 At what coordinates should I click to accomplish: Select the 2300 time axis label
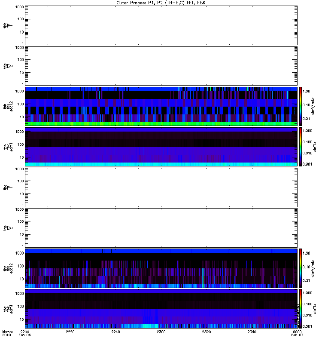pyautogui.click(x=161, y=332)
